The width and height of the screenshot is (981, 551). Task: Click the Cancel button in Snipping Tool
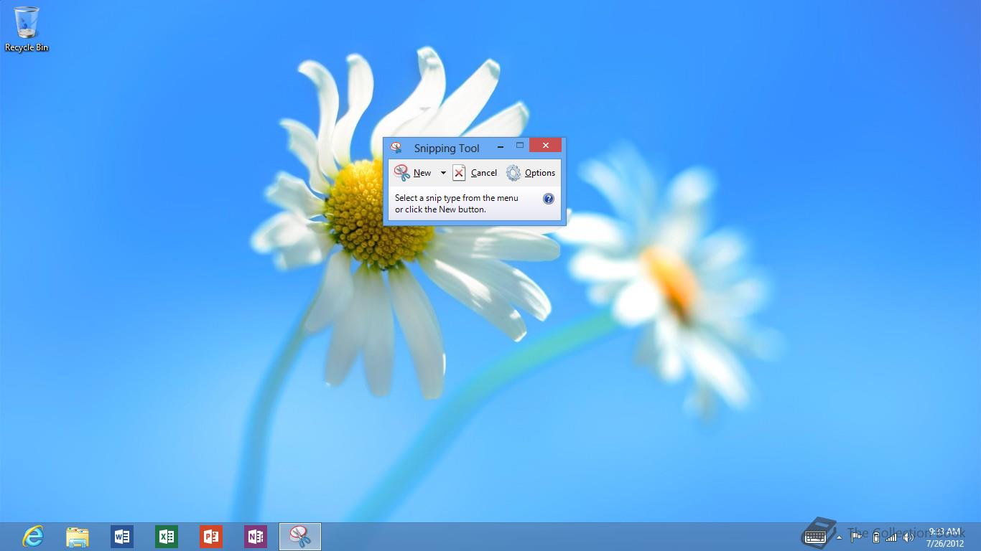[475, 173]
